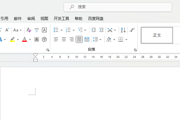Expand text effects dropdown arrow

pos(5,39)
